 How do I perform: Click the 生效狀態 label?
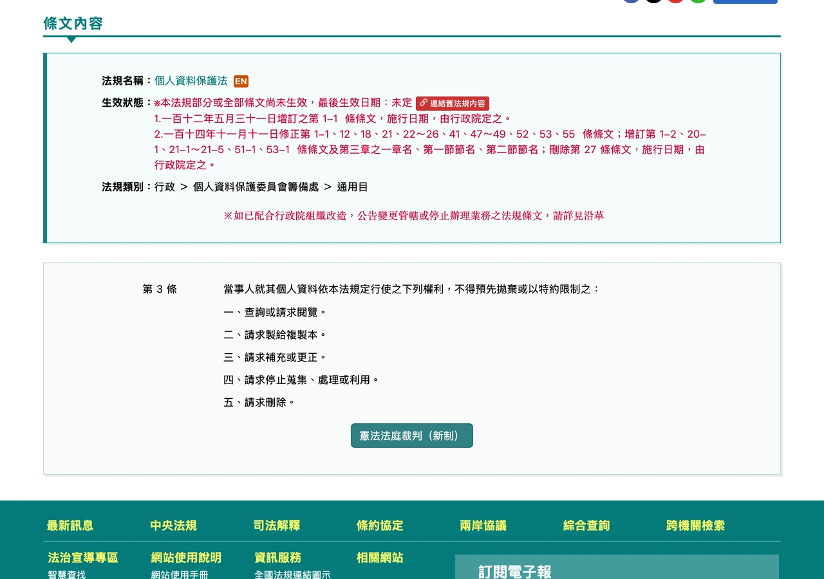[127, 102]
